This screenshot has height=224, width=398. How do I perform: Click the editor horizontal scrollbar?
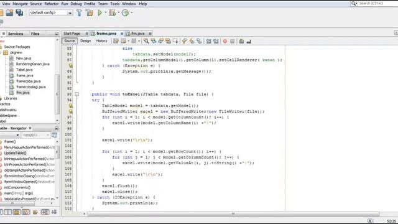click(x=233, y=214)
